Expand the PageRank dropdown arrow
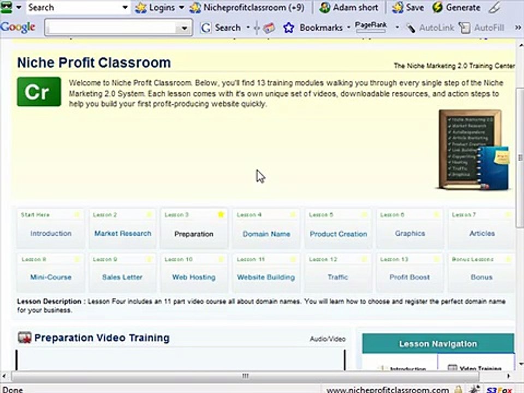 click(x=397, y=28)
